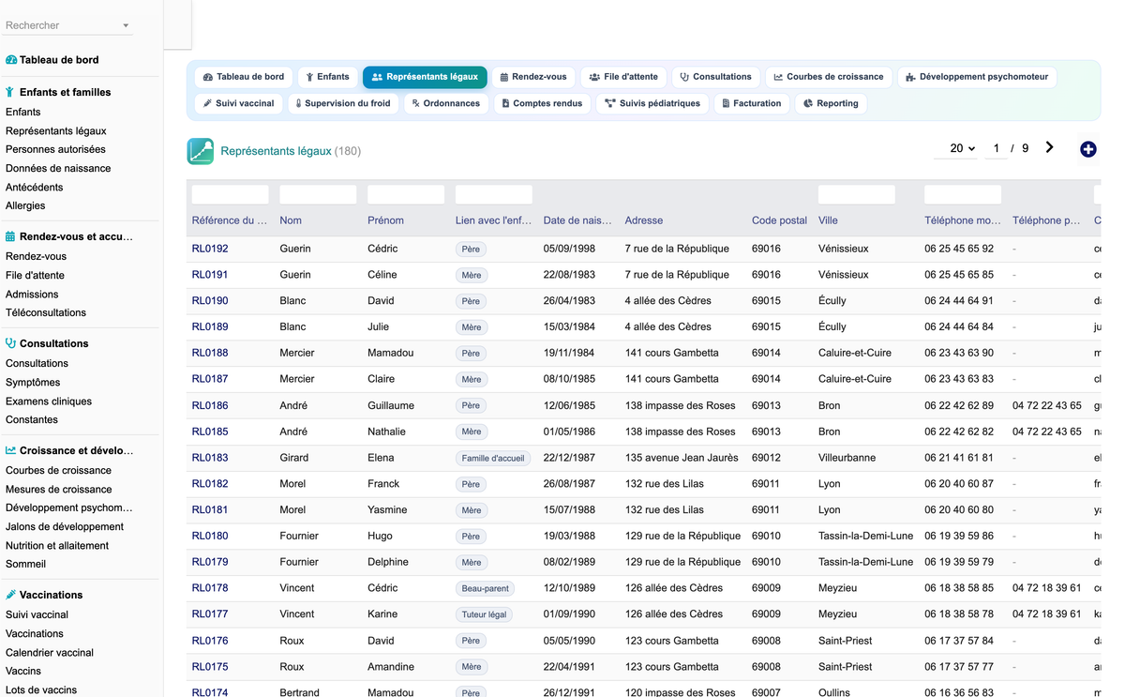Open record RL0175
Viewport: 1125px width, 697px height.
(x=210, y=667)
